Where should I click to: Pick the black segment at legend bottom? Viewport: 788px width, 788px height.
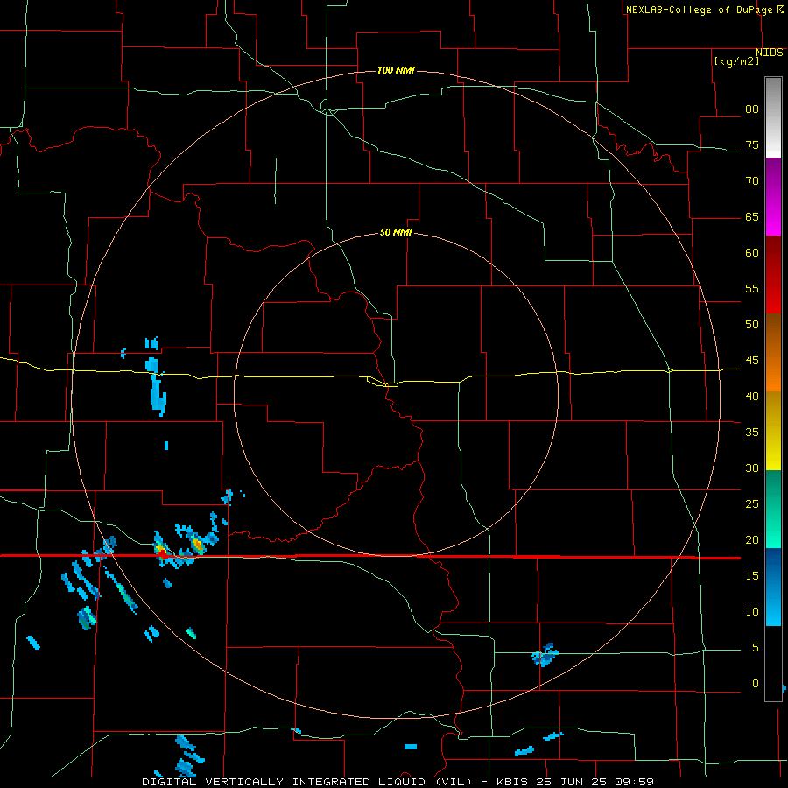pyautogui.click(x=773, y=664)
